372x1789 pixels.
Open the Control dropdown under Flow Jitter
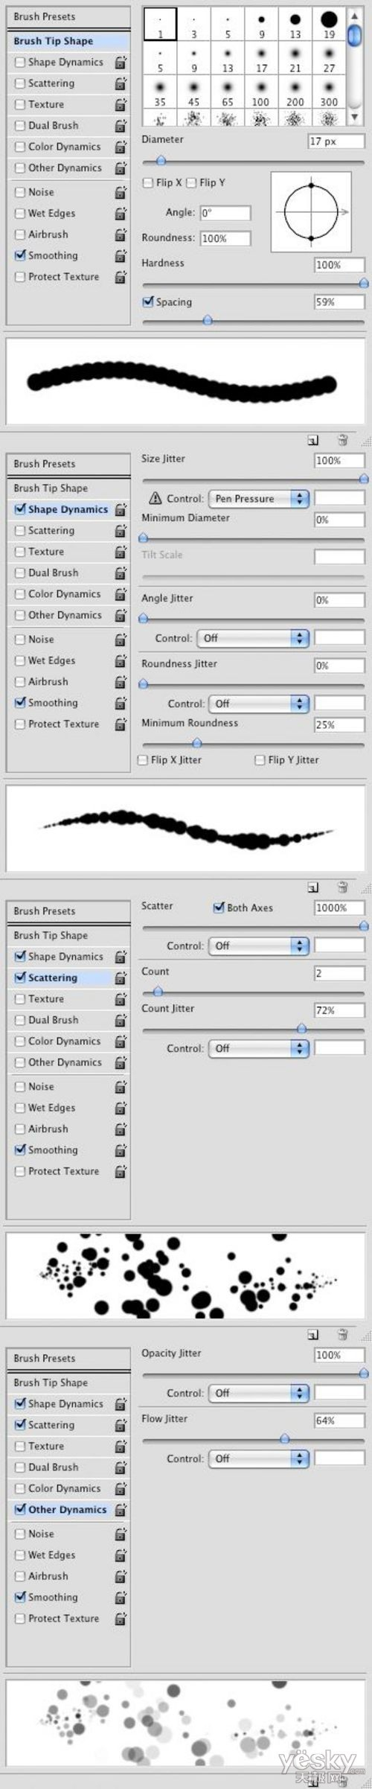coord(259,1458)
